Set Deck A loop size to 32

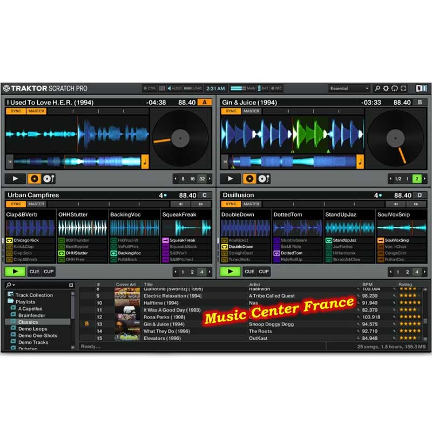201,179
